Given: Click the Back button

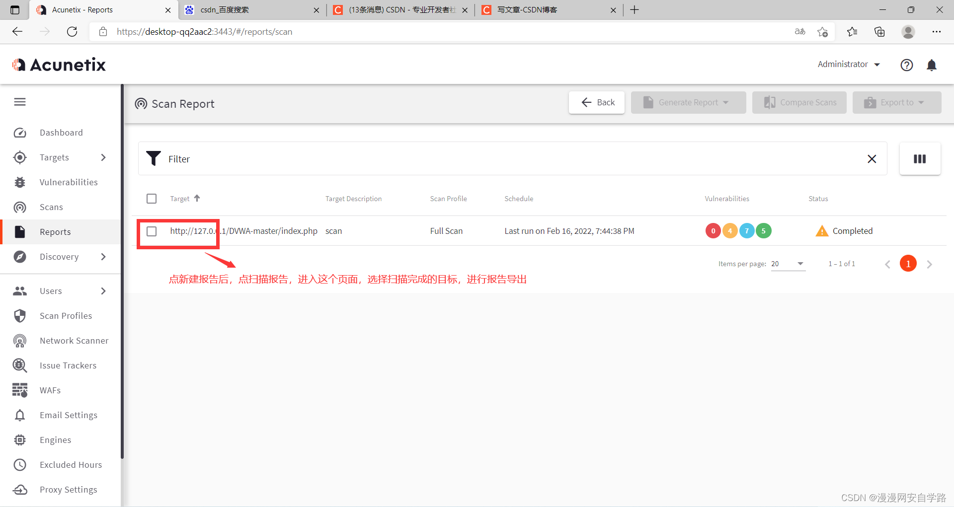Looking at the screenshot, I should click(597, 102).
